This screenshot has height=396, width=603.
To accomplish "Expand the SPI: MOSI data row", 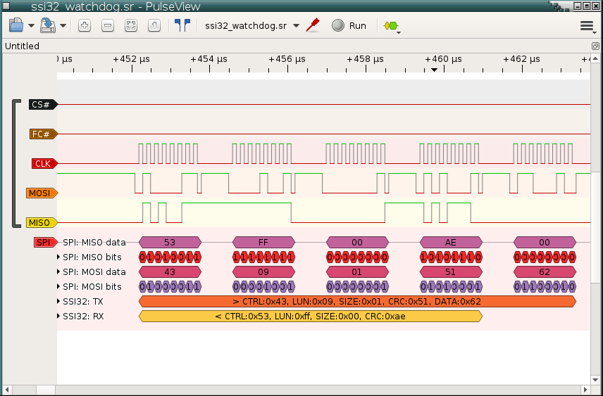I will (x=58, y=272).
